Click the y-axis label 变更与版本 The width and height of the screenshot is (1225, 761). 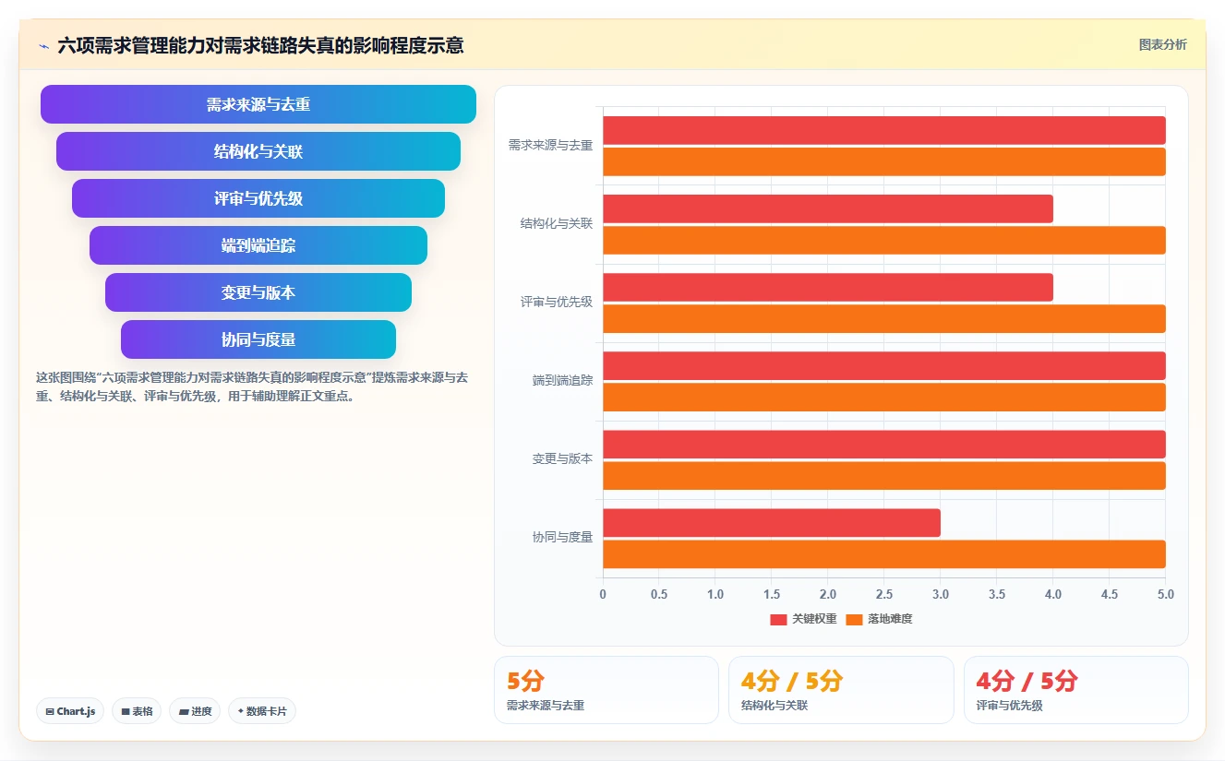(562, 458)
